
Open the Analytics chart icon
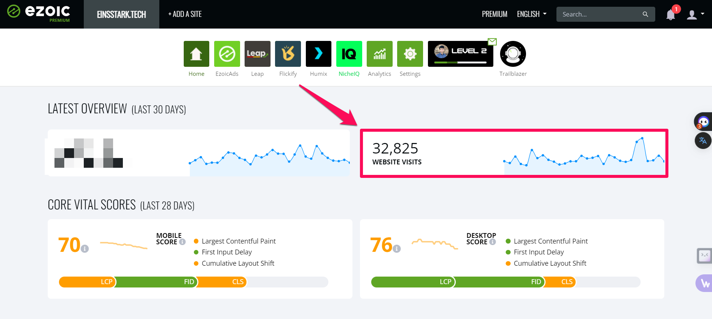pos(379,54)
